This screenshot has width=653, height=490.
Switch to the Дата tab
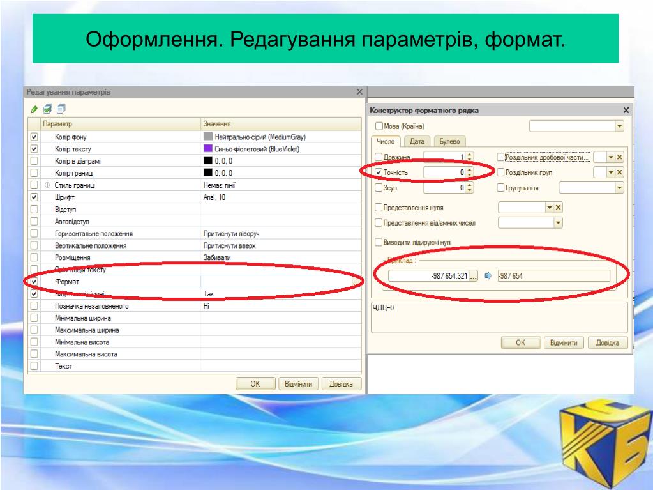point(417,142)
